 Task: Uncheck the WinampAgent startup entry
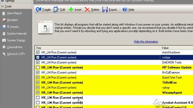tap(38, 93)
